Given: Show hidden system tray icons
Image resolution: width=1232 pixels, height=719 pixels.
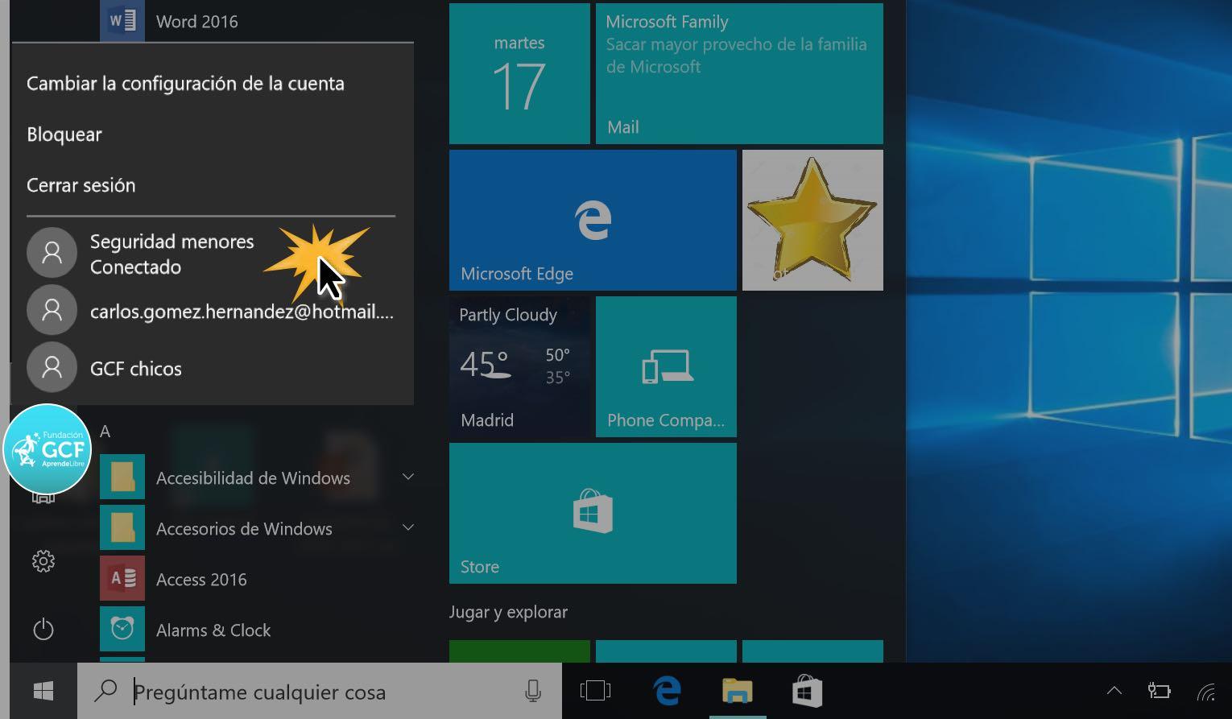Looking at the screenshot, I should point(1114,690).
